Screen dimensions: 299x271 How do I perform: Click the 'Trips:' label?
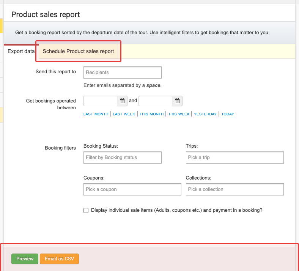(x=192, y=146)
